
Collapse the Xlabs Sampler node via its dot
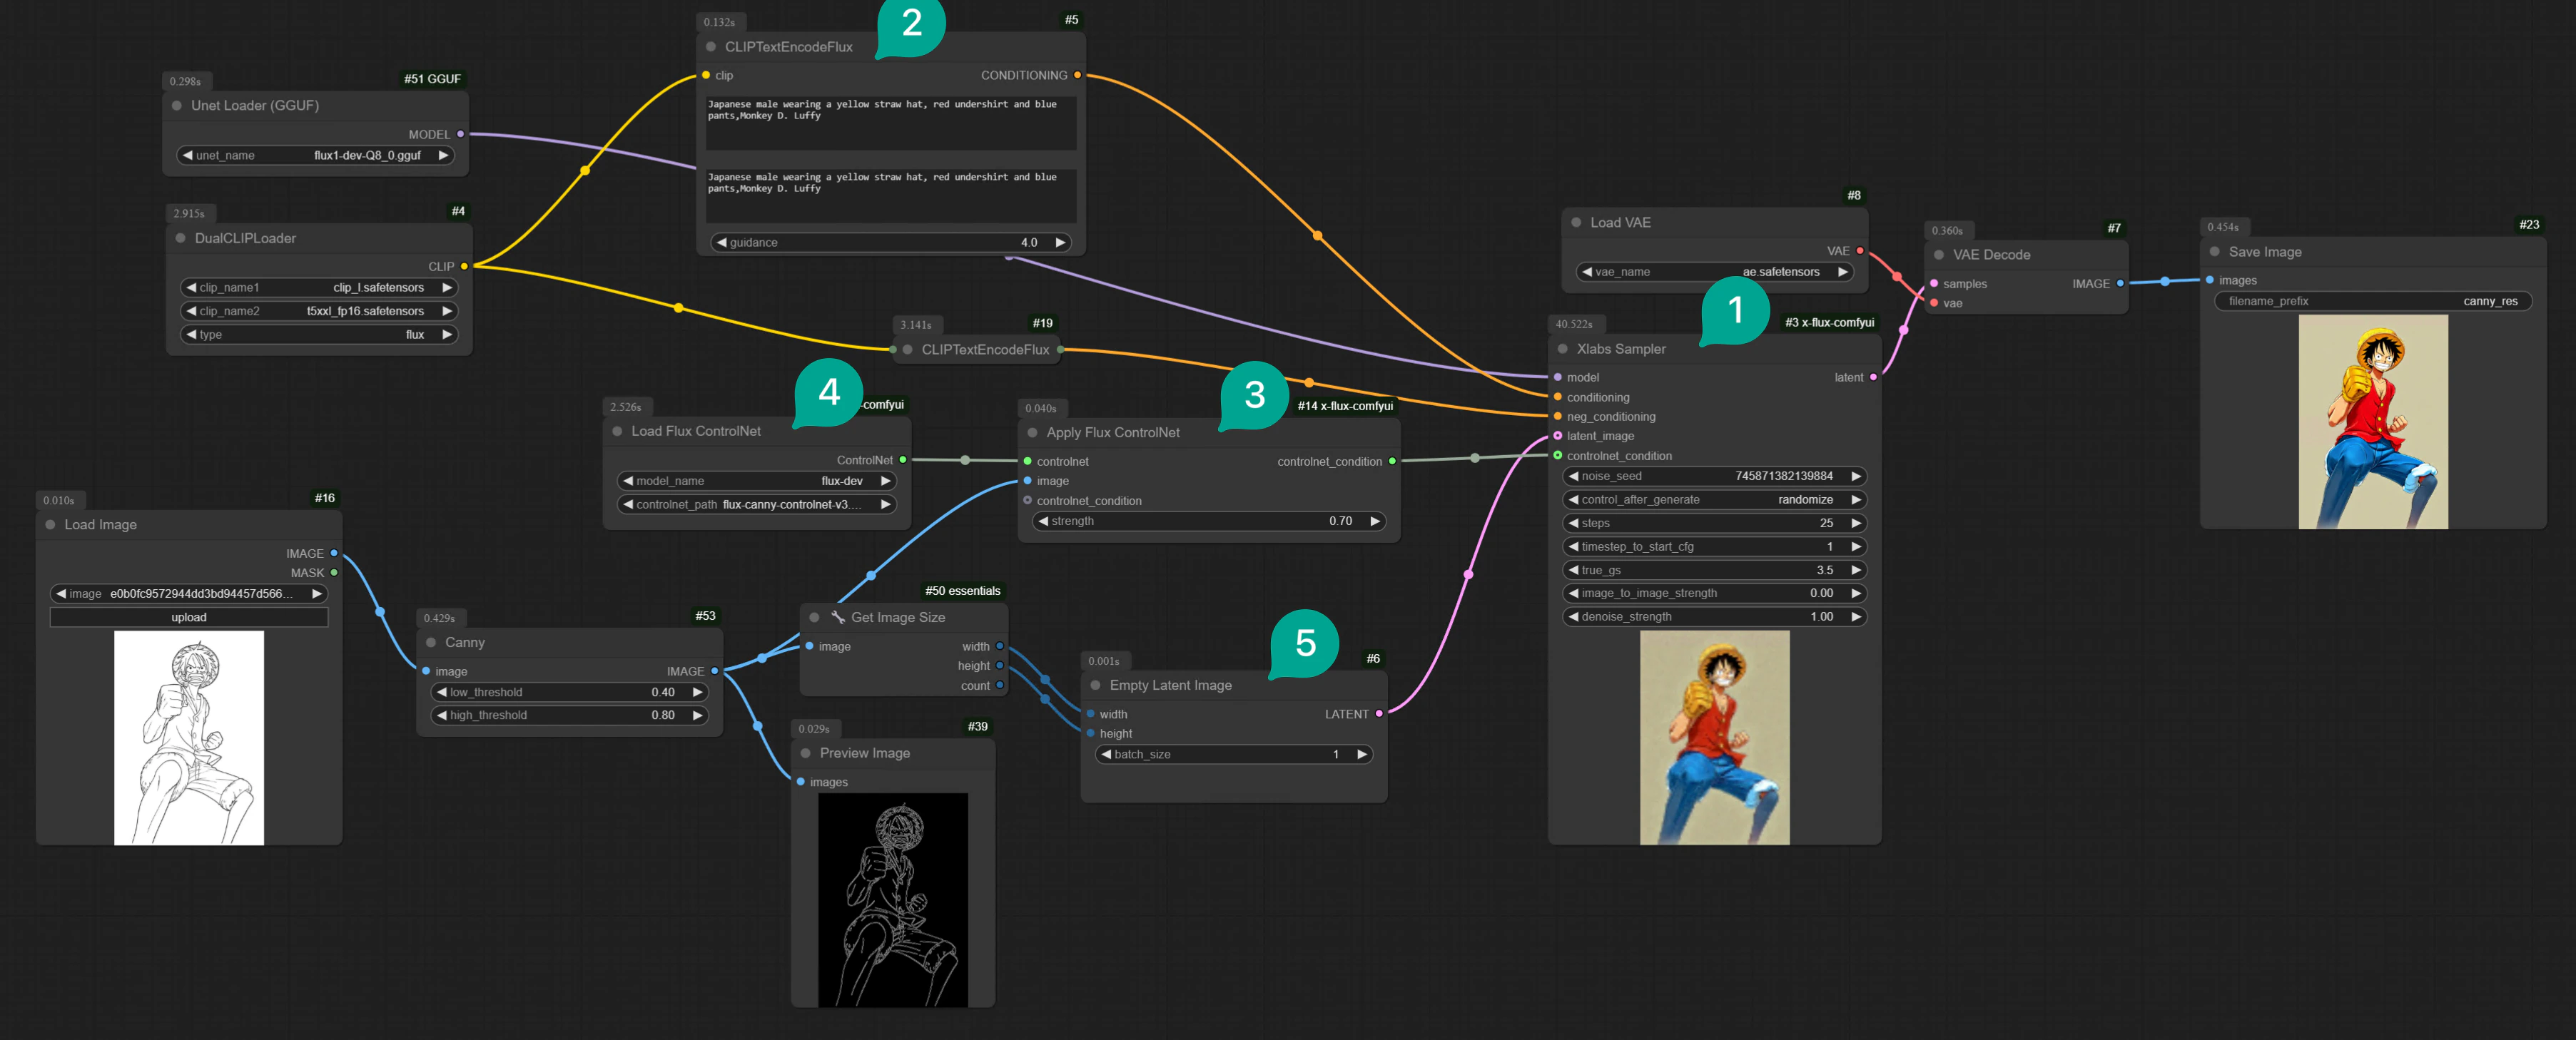click(x=1562, y=349)
